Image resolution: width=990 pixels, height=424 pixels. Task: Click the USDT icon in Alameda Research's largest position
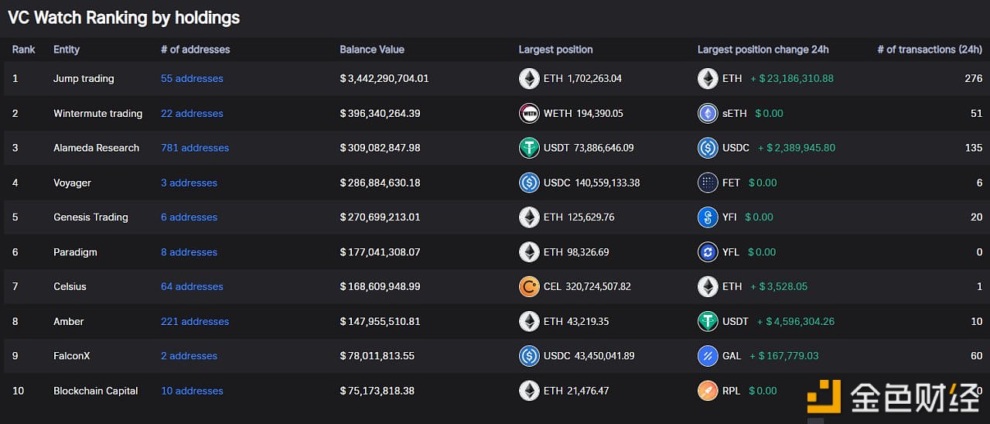(x=529, y=148)
